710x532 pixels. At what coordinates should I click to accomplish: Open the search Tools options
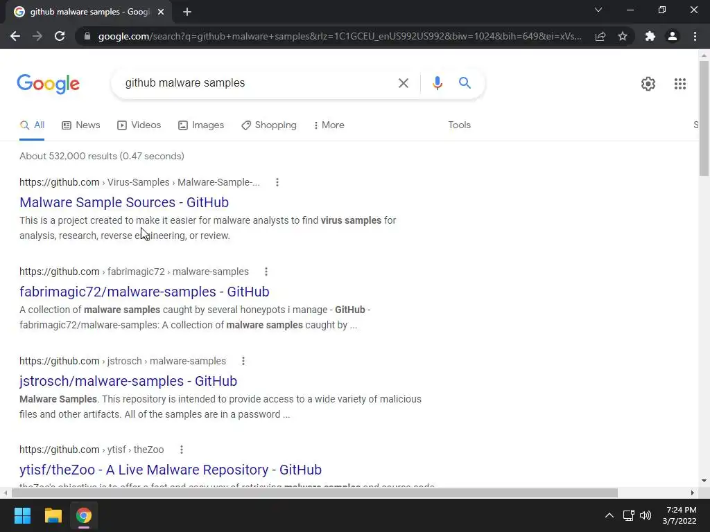click(459, 125)
